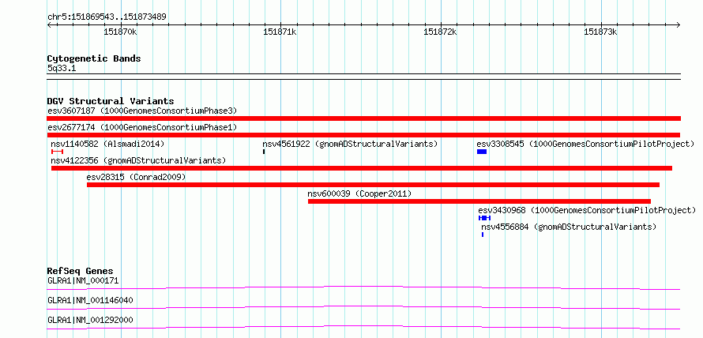The width and height of the screenshot is (703, 338).
Task: Click the magenta GLRA1 NM_000171 transcript line
Action: 363,287
